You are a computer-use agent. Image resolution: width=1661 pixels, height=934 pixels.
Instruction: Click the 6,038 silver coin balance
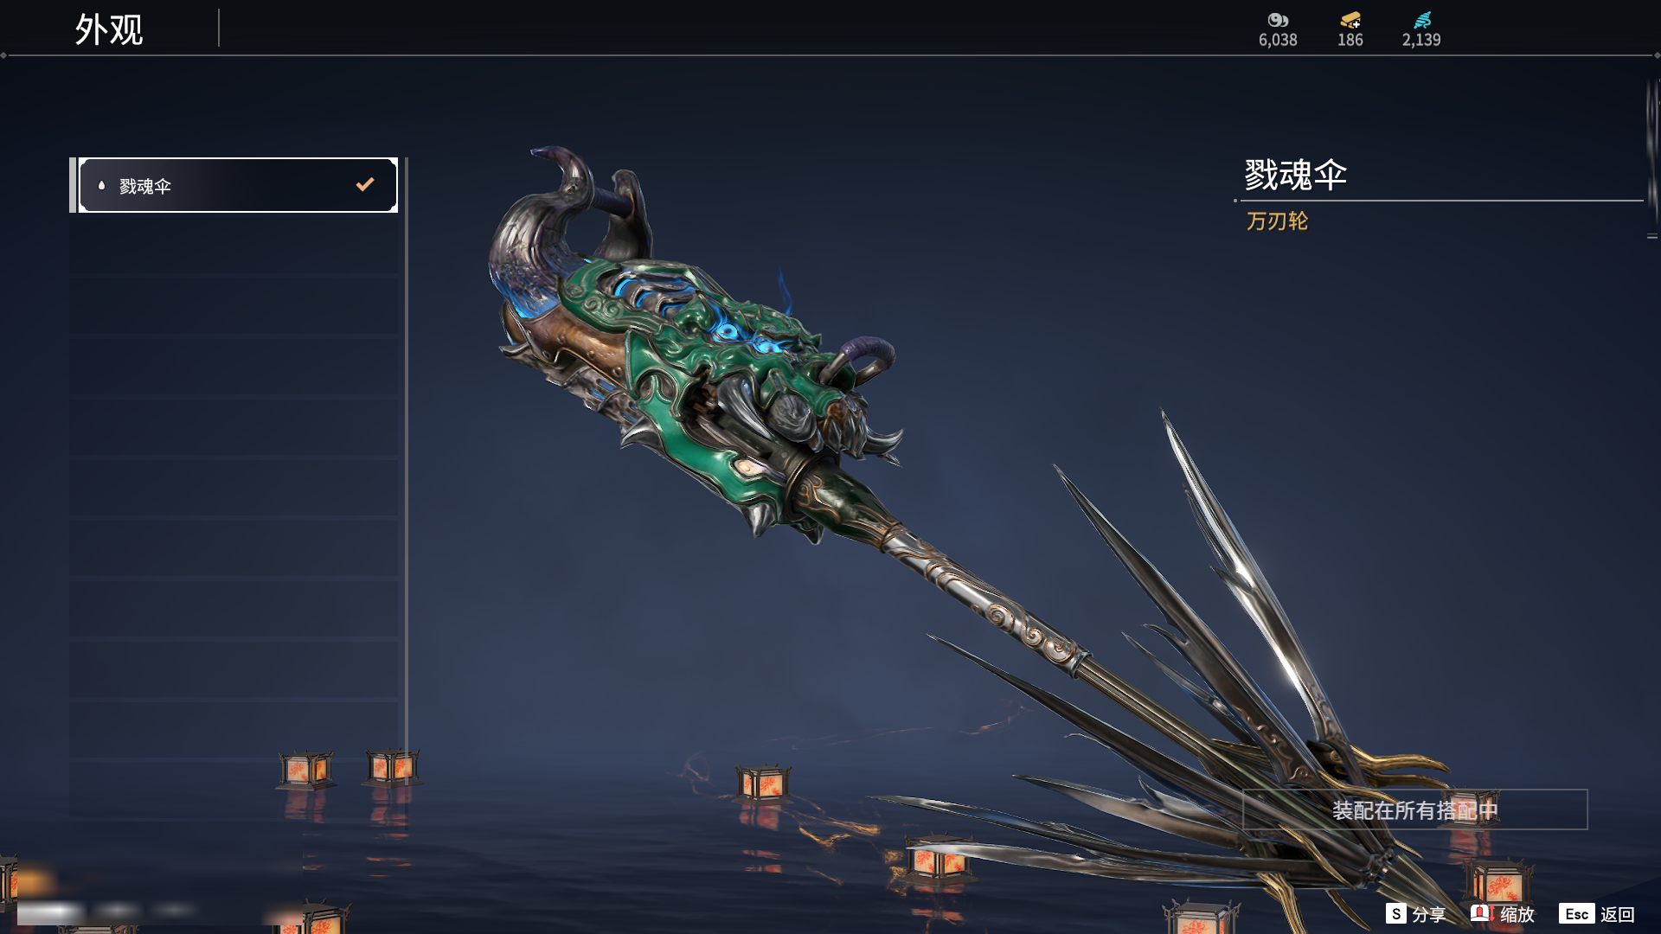click(1278, 40)
